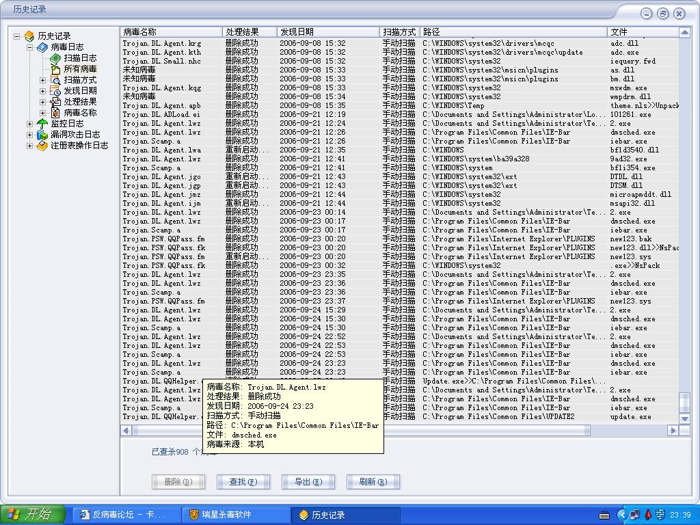Click the 瑞星杀毒软件 taskbar lion icon
This screenshot has height=525, width=700.
tap(193, 515)
